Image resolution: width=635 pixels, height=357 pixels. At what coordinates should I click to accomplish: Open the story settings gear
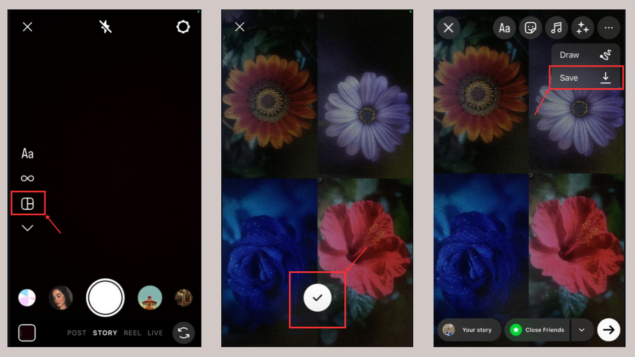coord(183,27)
